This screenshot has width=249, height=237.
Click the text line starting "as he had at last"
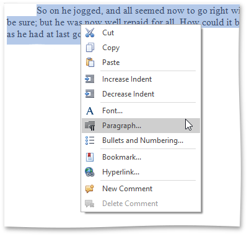tap(44, 34)
